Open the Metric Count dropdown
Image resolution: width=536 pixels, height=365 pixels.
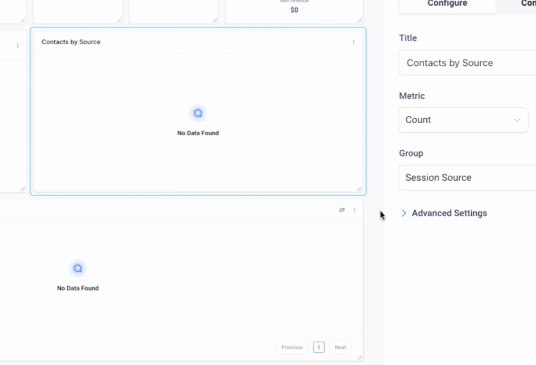pyautogui.click(x=463, y=120)
